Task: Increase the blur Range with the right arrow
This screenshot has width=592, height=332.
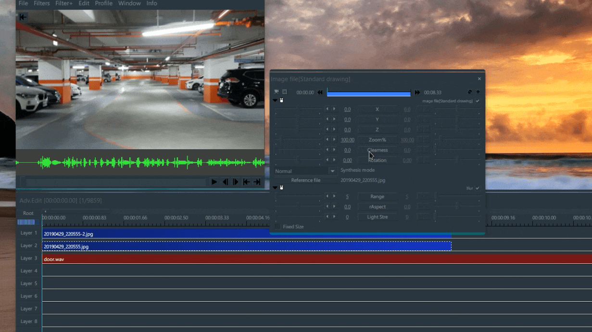Action: 334,196
